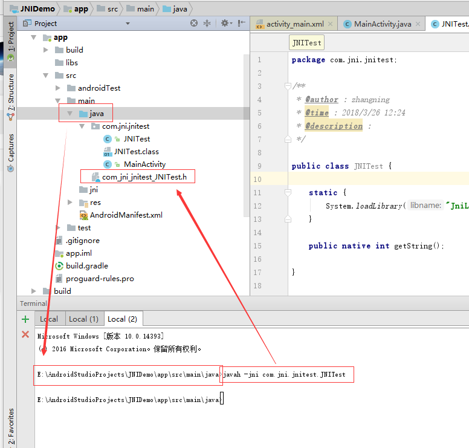Click the plus icon for new terminal session
The image size is (469, 448).
click(x=25, y=319)
